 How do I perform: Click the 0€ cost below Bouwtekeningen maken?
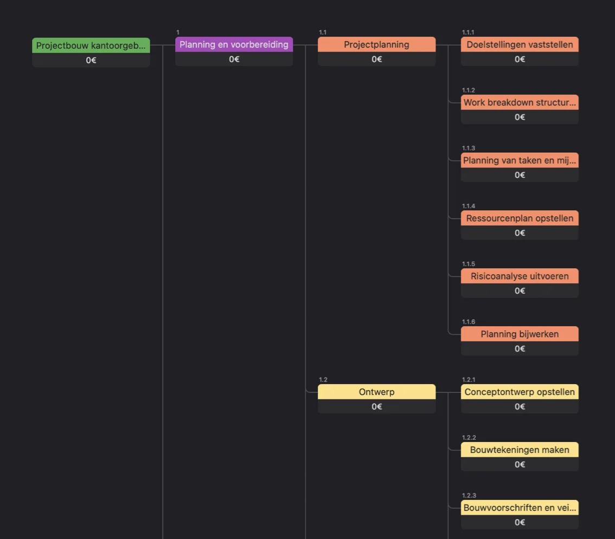(520, 464)
